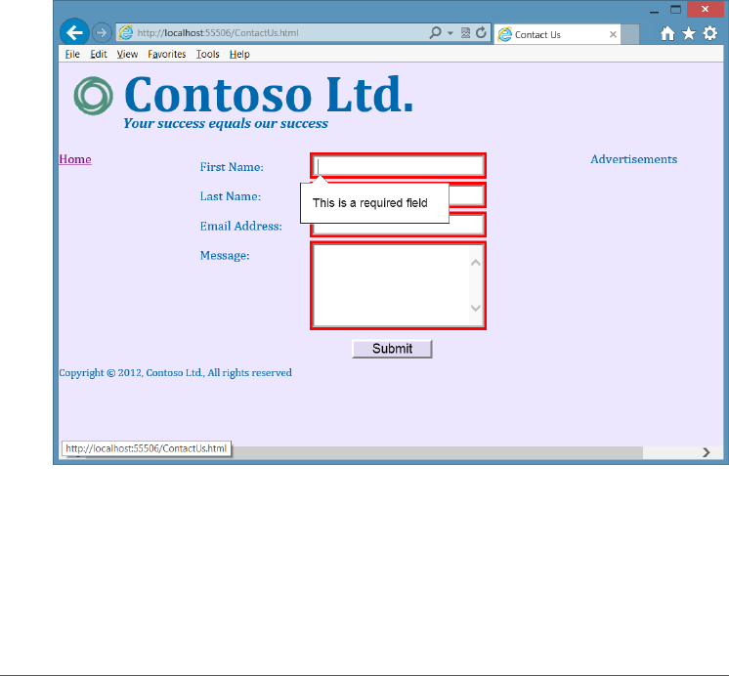
Task: Open the Tools menu
Action: coord(207,54)
